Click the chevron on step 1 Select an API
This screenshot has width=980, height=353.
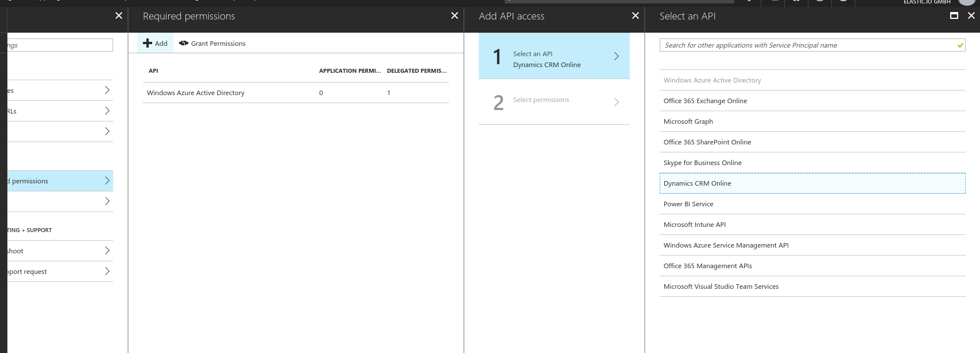(x=617, y=56)
